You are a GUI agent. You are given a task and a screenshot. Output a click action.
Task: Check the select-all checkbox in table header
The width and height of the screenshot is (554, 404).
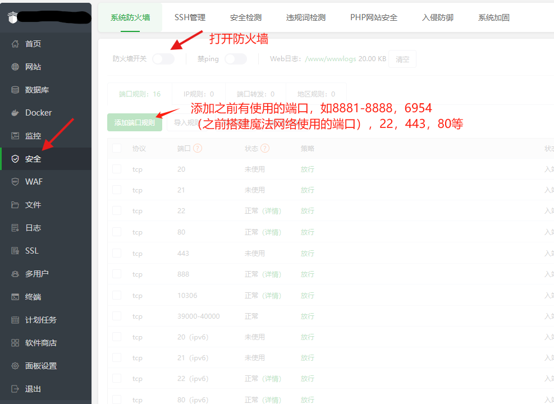tap(117, 149)
